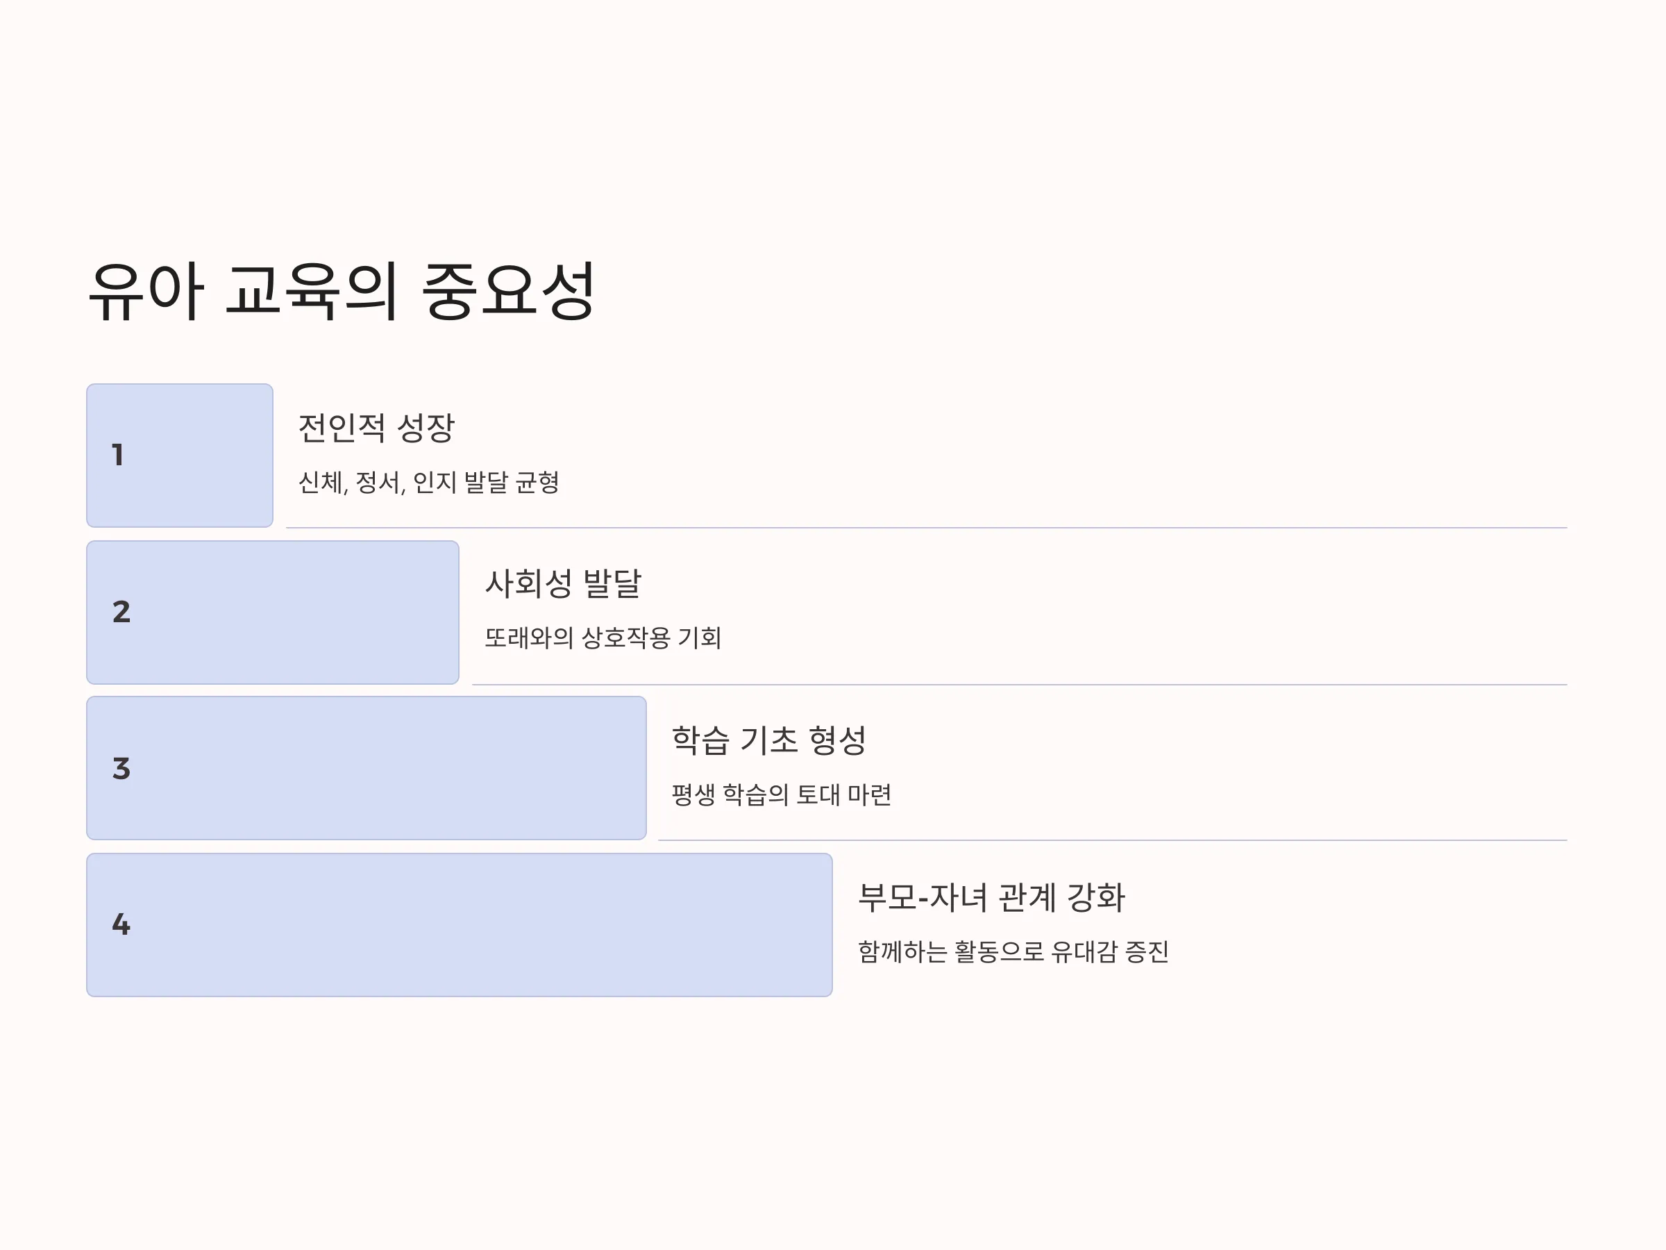Select the text 함께하는 활동으로 유대감 증진
1666x1250 pixels.
pos(1013,951)
